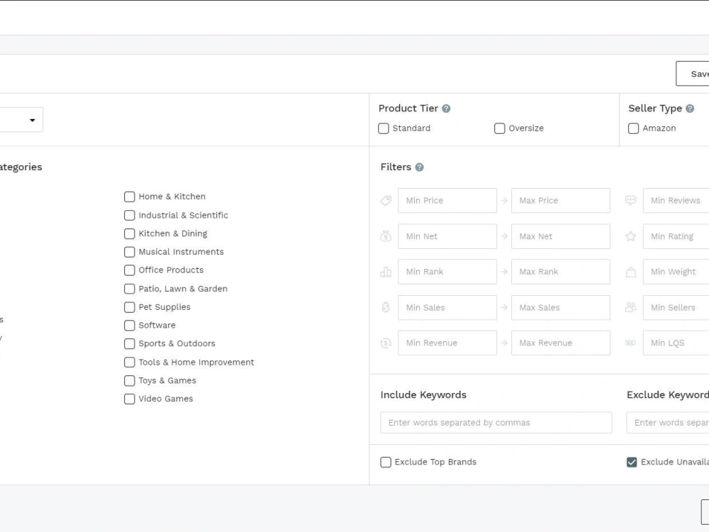Click arrow between Min Sales and Max Sales
This screenshot has height=532, width=709.
pyautogui.click(x=504, y=308)
